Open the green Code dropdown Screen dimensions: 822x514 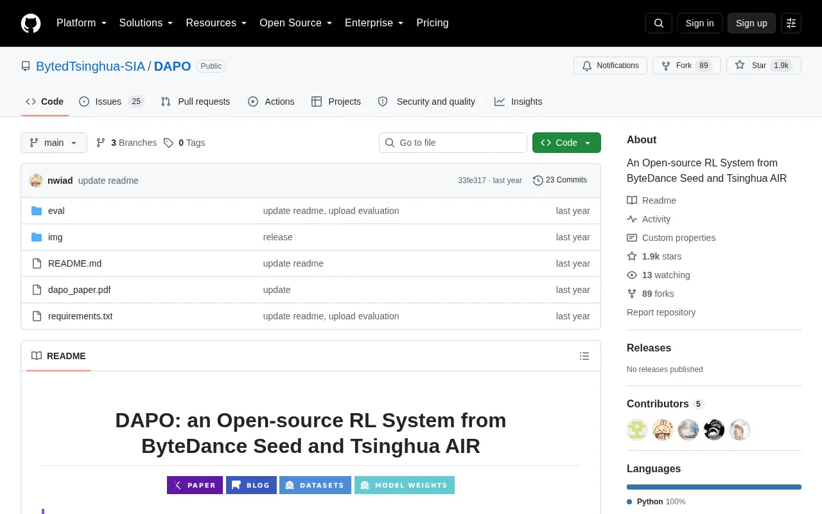(x=566, y=143)
